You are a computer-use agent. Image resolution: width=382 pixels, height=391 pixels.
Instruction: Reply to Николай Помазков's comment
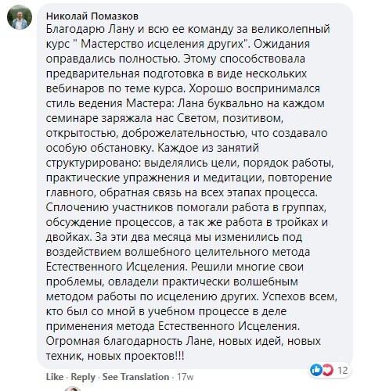click(x=83, y=377)
